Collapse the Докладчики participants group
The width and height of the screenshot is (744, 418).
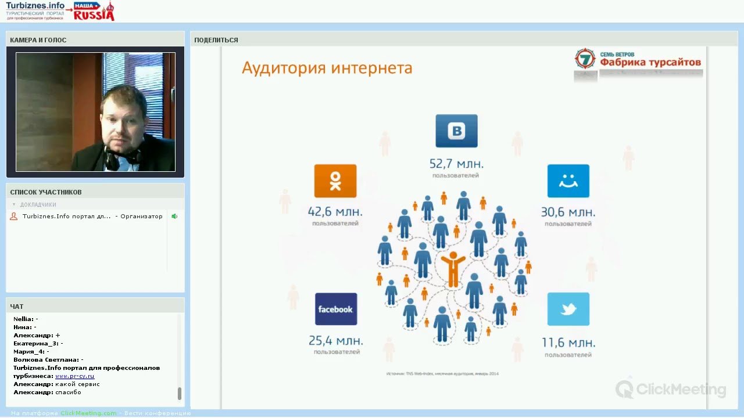click(14, 205)
